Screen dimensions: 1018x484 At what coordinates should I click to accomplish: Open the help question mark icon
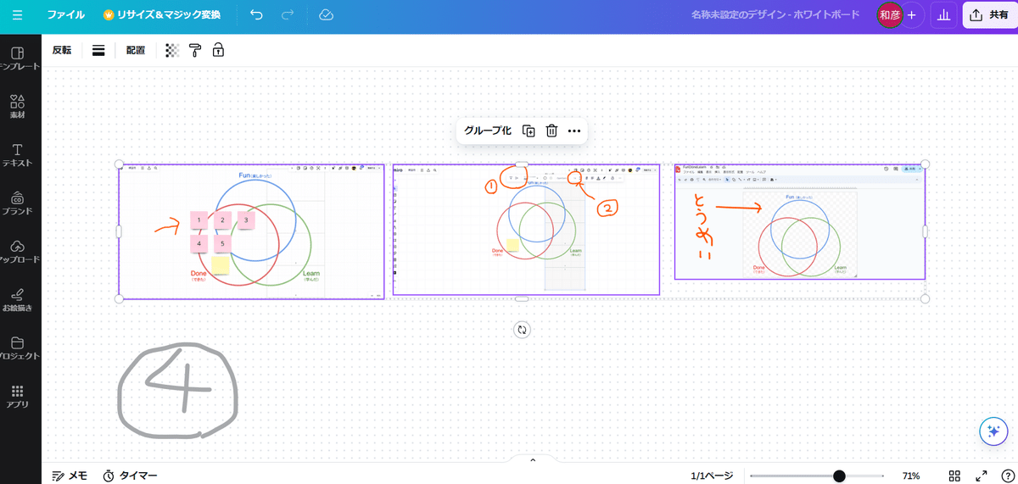[1006, 476]
